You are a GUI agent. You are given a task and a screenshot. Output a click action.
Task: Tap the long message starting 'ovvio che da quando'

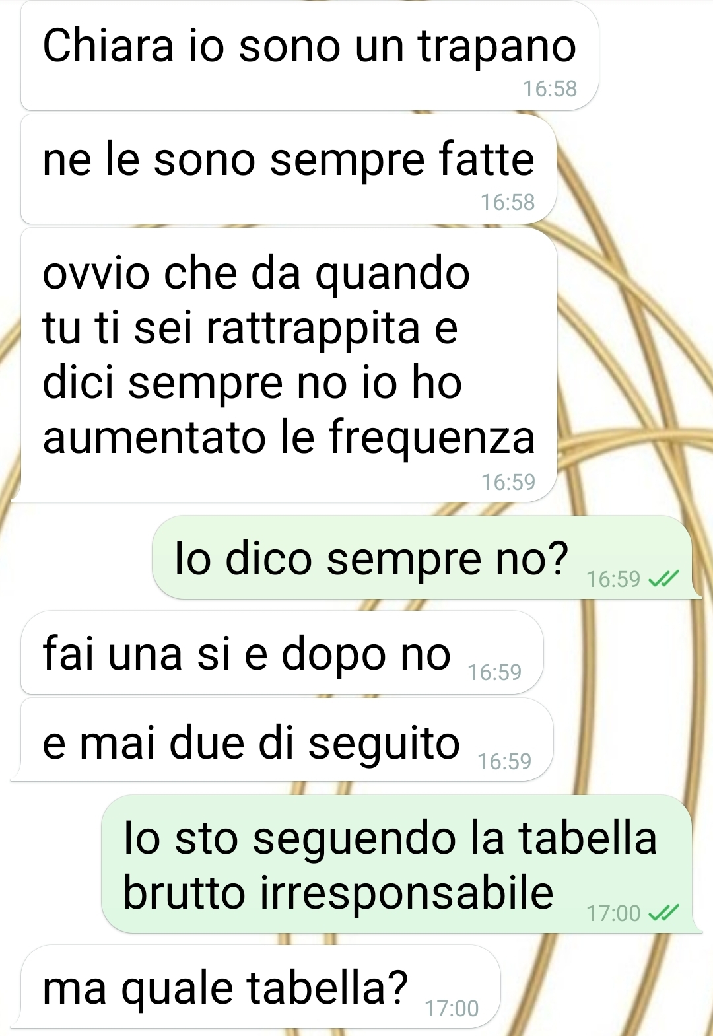[289, 365]
